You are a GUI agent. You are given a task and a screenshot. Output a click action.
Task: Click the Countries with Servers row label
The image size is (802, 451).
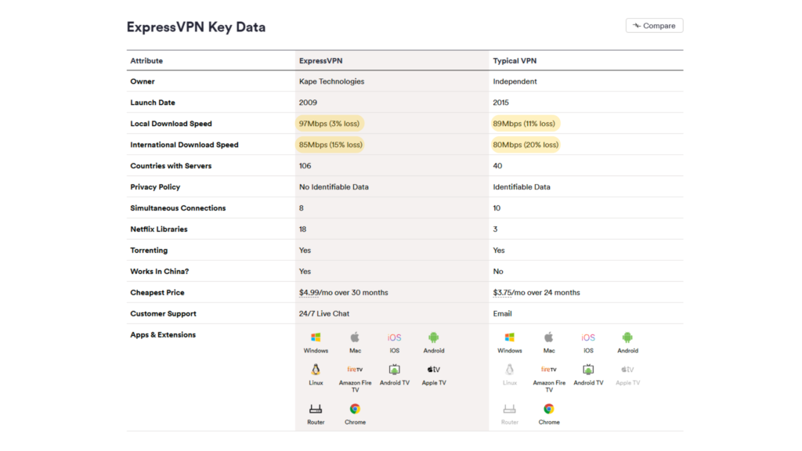tap(171, 166)
